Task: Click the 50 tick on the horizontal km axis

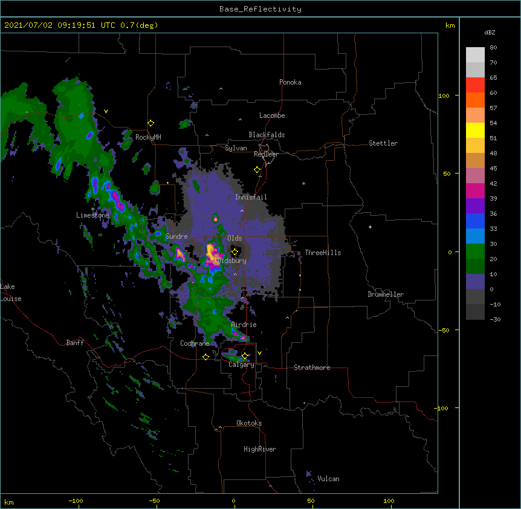Action: [311, 501]
